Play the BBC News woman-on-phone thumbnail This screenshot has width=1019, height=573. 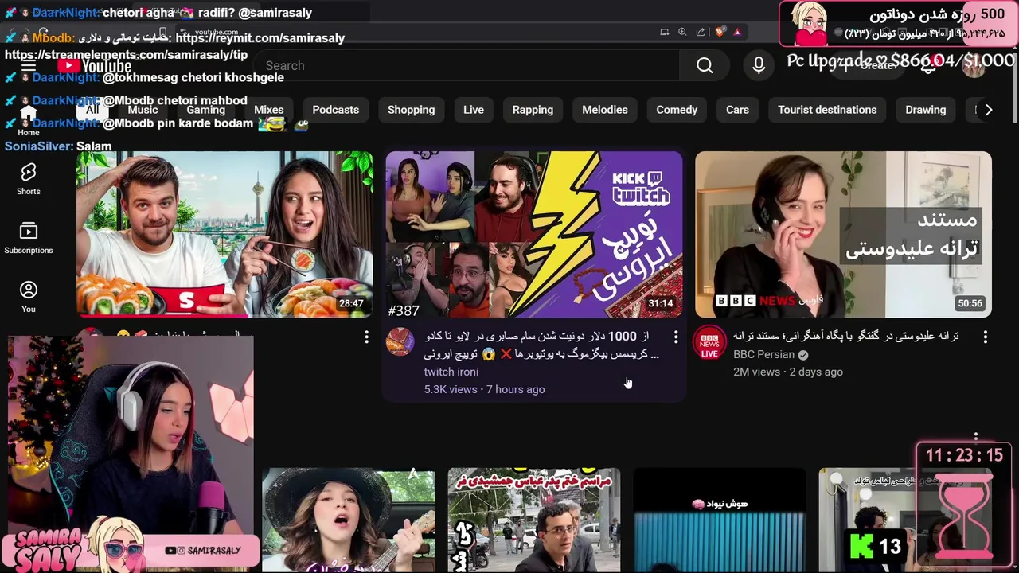point(843,234)
